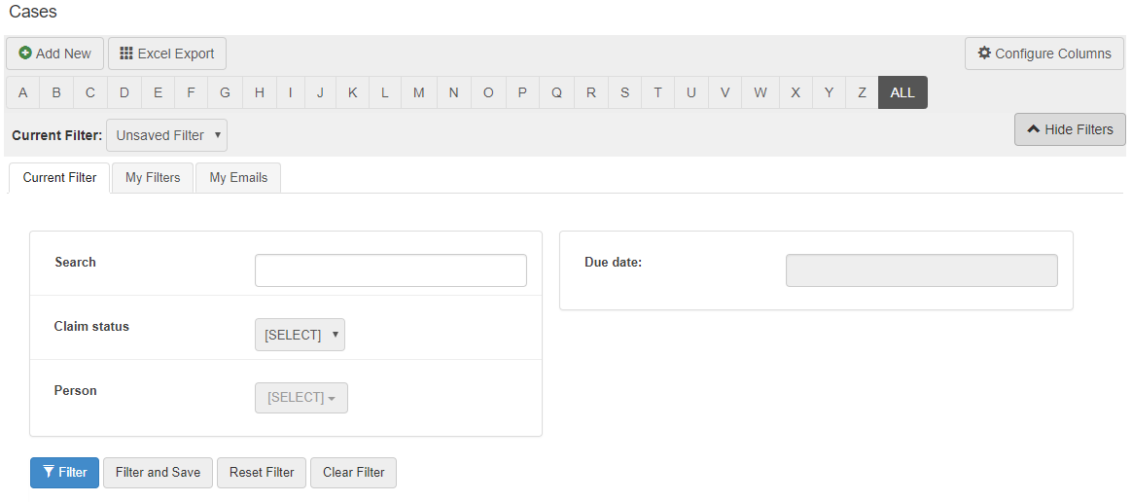This screenshot has height=502, width=1132.
Task: Open the My Emails tab
Action: pyautogui.click(x=237, y=177)
